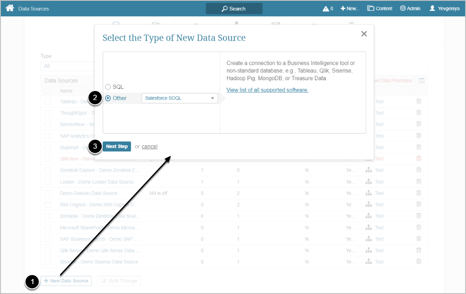Open the New... menu
Screen dimensions: 466x294
pyautogui.click(x=350, y=9)
